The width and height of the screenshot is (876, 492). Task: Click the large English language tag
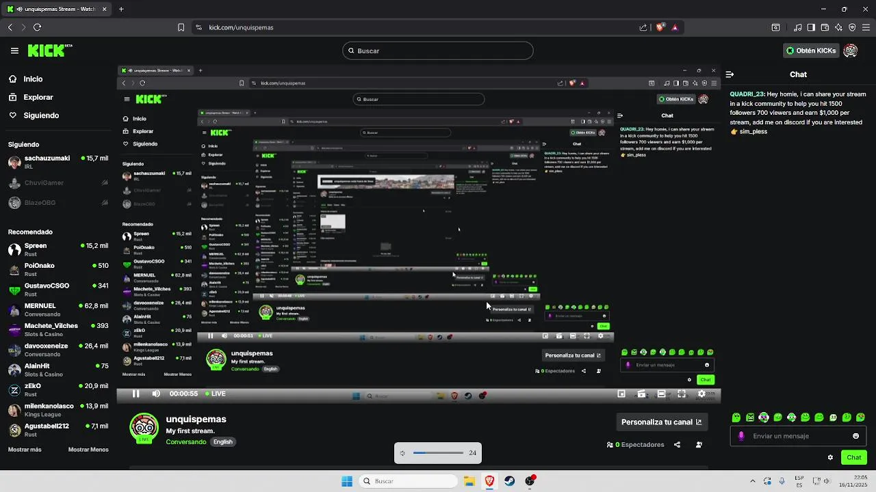[x=222, y=442]
